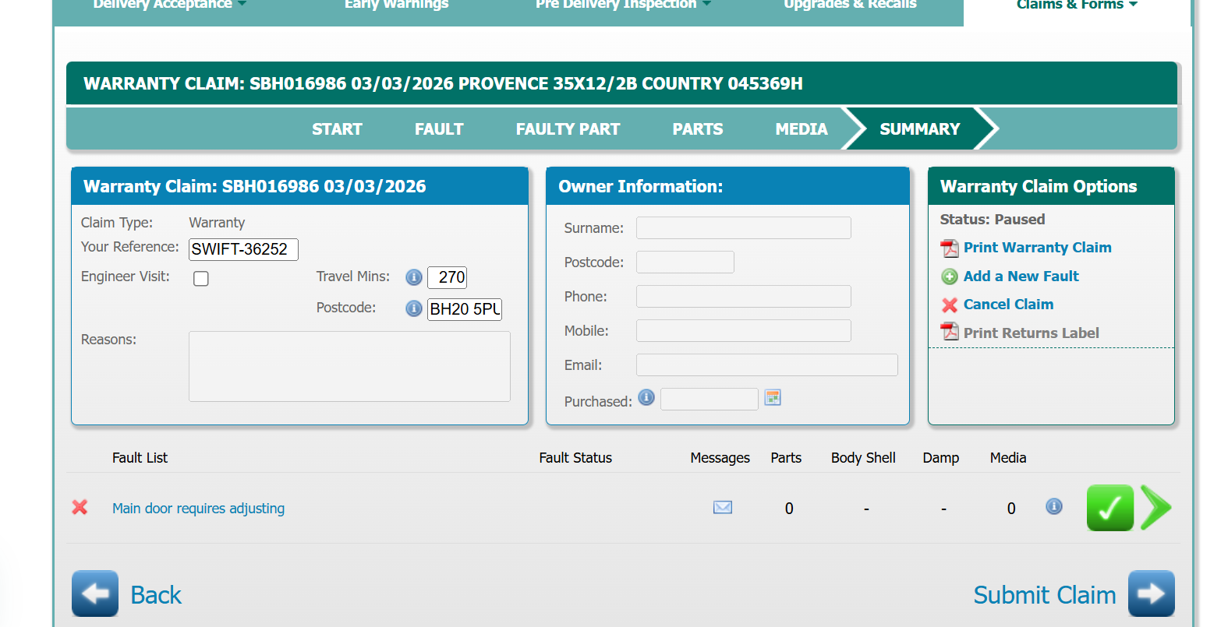Expand the Delivery Acceptance dropdown
Viewport: 1228px width, 627px height.
(x=169, y=5)
